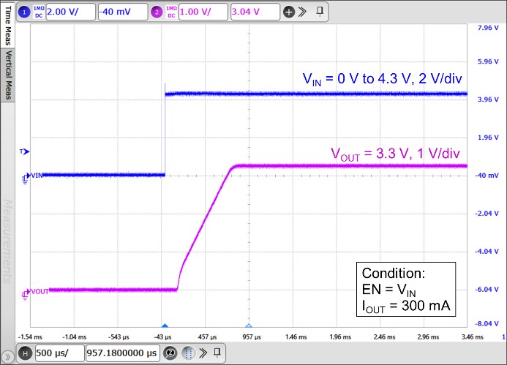
Task: Toggle channel 1 coupling 1MΩ DC
Action: tap(39, 12)
